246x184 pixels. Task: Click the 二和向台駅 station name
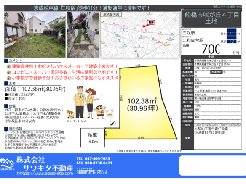[x=193, y=40]
